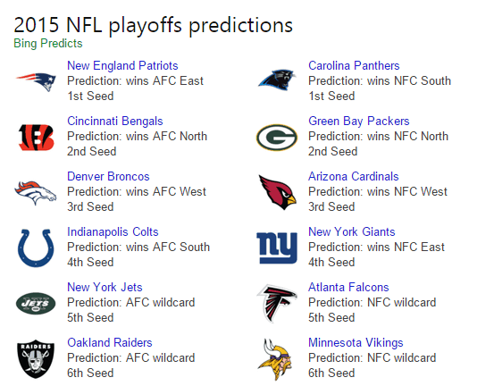477x386 pixels.
Task: Open the Oakland Raiders link
Action: [110, 343]
